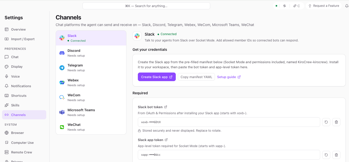This screenshot has height=162, width=349.
Task: Click the Overview layout icon
Action: [7, 29]
